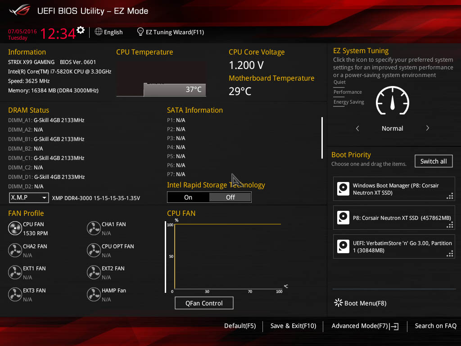Open the X.M.P profile dropdown
Image resolution: width=461 pixels, height=346 pixels.
pyautogui.click(x=29, y=198)
